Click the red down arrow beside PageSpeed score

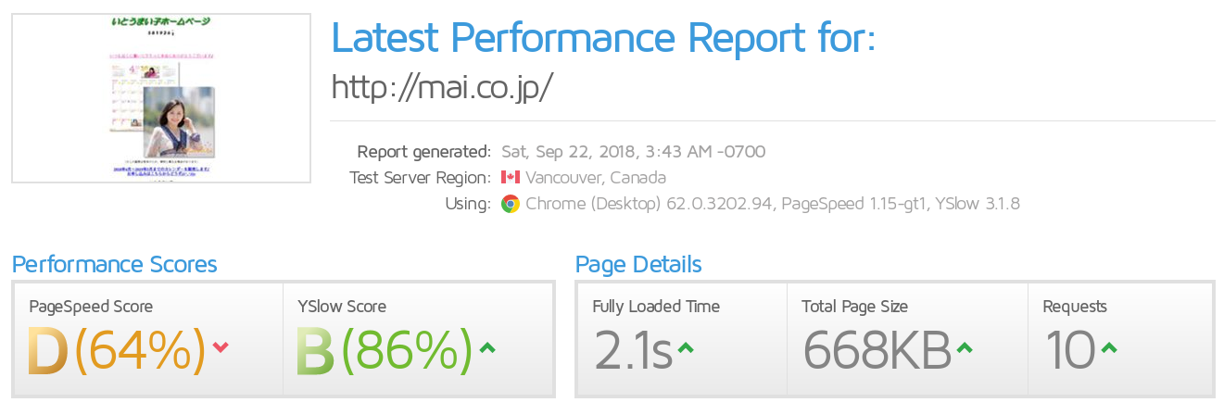click(221, 347)
